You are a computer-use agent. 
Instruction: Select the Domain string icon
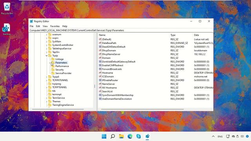coord(100,58)
